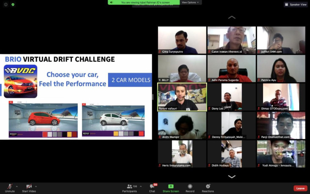Click the 2 CAR MODELS blue label
Screen dimensions: 310x194
[130, 80]
